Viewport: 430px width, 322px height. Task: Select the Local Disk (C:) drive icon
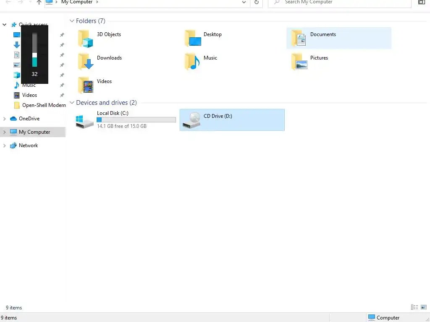click(85, 122)
